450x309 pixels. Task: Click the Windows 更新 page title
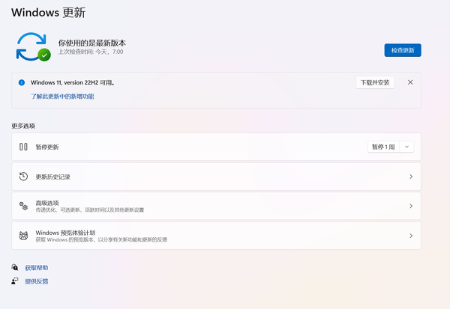(x=48, y=13)
